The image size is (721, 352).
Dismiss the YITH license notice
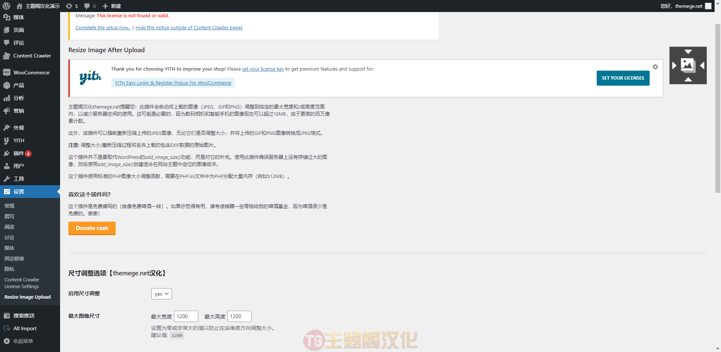pyautogui.click(x=655, y=67)
